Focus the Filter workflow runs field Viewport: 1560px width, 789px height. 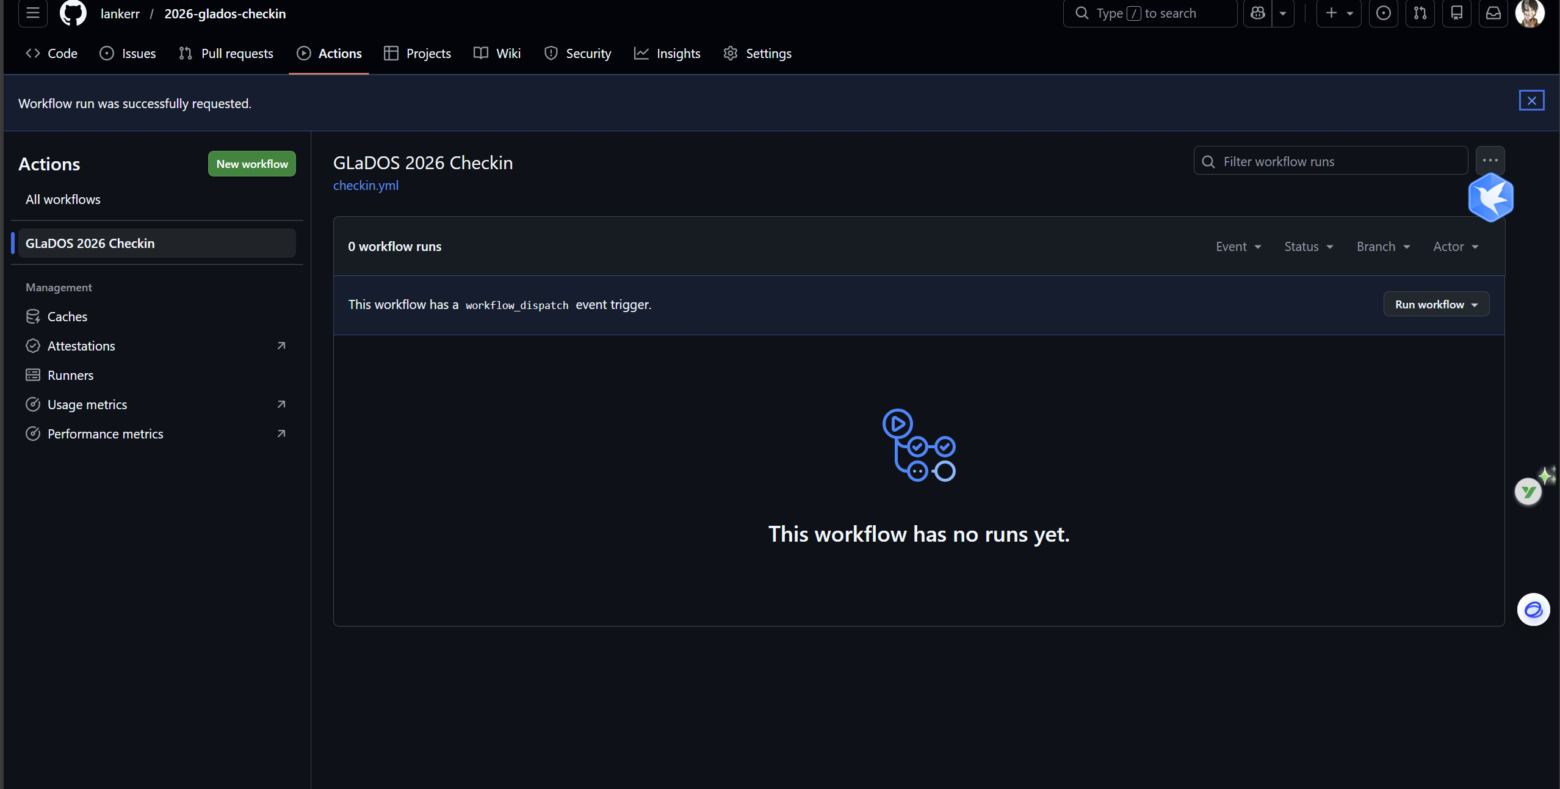[x=1331, y=161]
